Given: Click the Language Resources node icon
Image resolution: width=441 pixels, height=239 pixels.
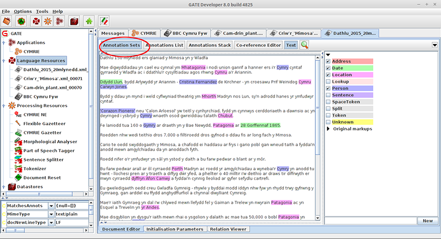Looking at the screenshot, I should [12, 60].
